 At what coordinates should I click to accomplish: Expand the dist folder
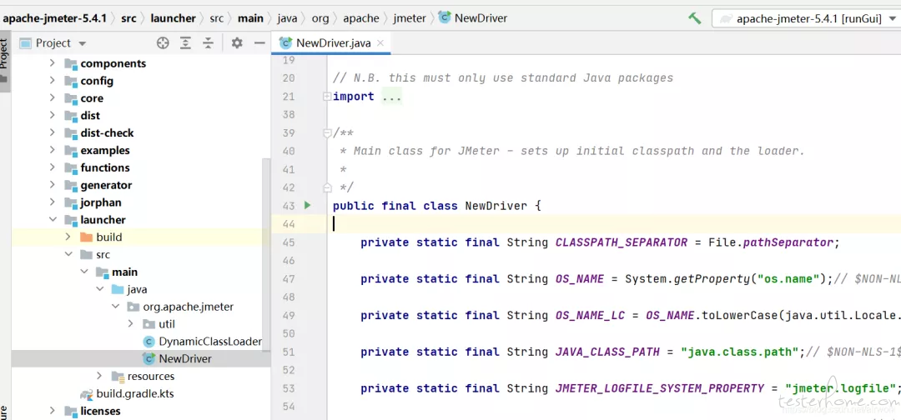pos(53,115)
